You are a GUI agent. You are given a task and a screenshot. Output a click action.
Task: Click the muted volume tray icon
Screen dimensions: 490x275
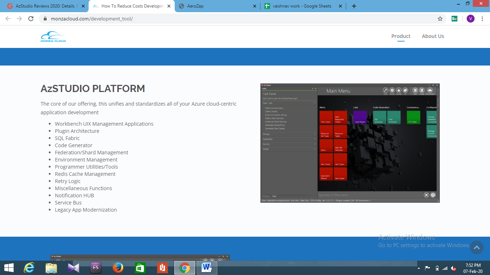[x=454, y=268]
